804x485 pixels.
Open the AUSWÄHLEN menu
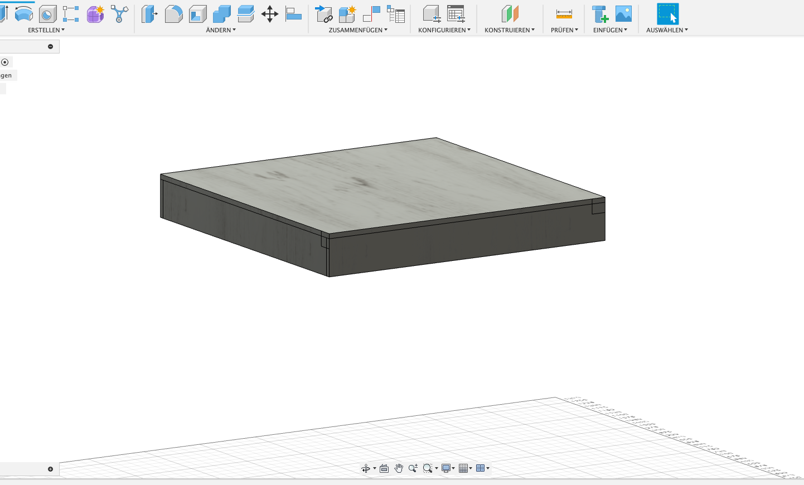pyautogui.click(x=667, y=30)
